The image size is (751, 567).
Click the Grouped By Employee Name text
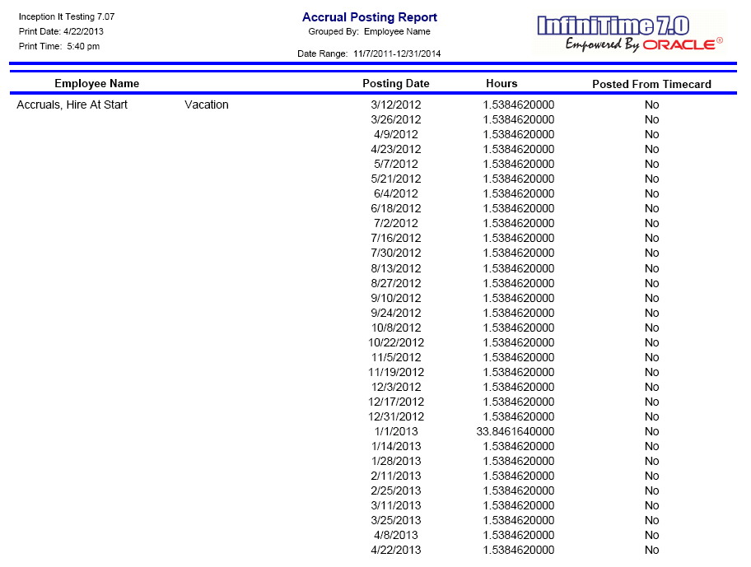click(369, 32)
